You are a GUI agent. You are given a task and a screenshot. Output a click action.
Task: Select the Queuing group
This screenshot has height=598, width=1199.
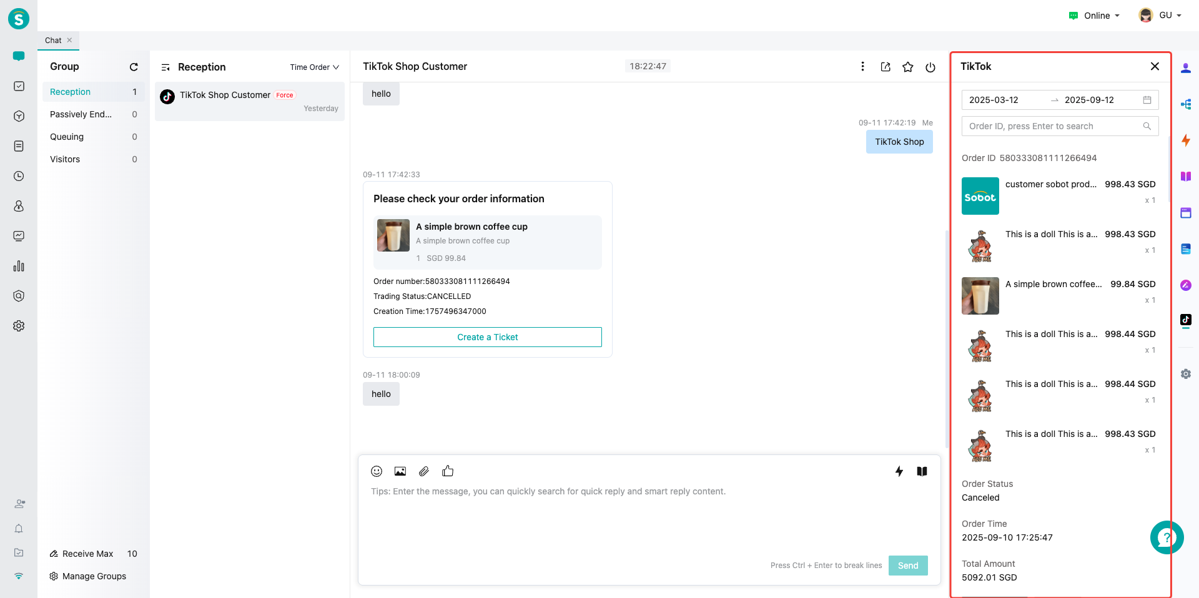[x=67, y=137]
